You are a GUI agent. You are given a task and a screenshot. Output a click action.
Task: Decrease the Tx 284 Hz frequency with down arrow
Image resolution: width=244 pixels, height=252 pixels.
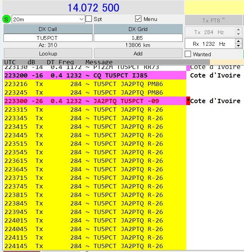tap(238, 35)
